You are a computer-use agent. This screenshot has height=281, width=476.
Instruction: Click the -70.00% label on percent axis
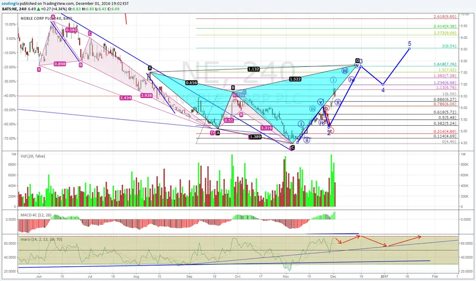(x=10, y=138)
